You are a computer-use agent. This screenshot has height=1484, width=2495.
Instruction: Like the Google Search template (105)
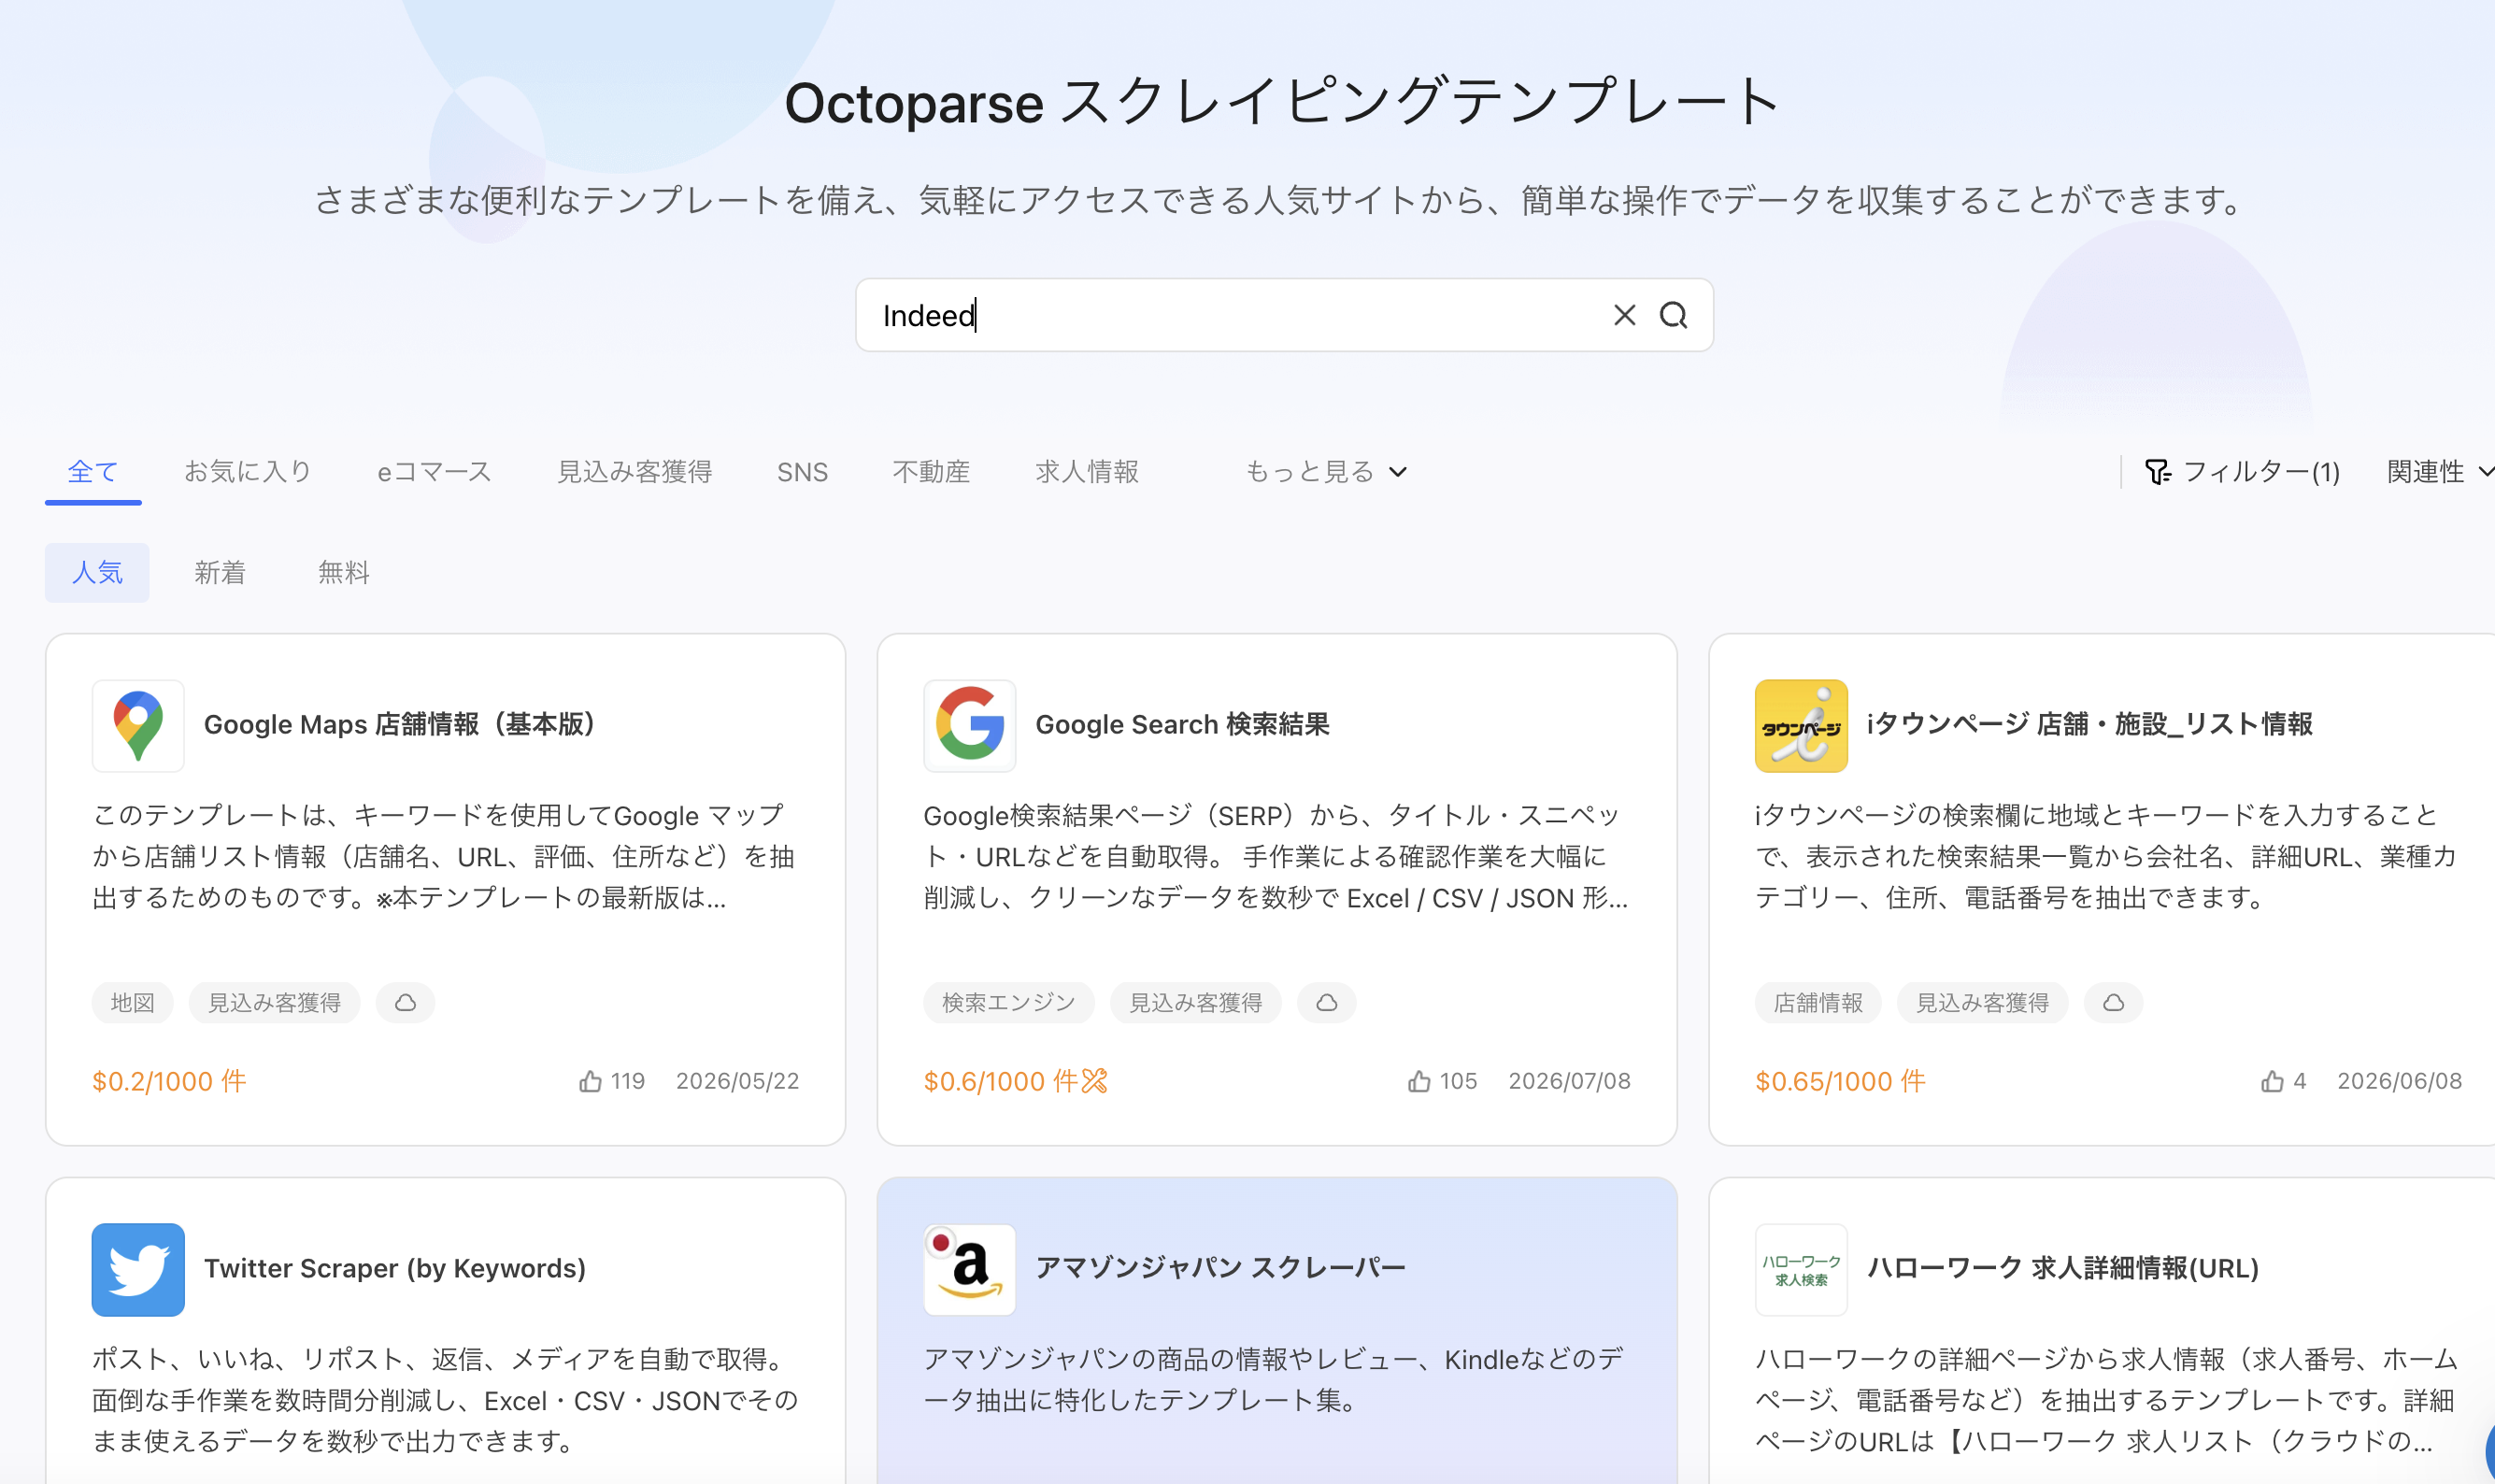pyautogui.click(x=1419, y=1081)
